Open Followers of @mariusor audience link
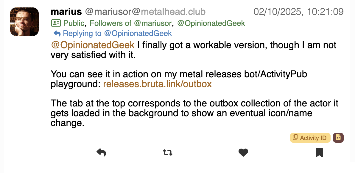 tap(131, 23)
